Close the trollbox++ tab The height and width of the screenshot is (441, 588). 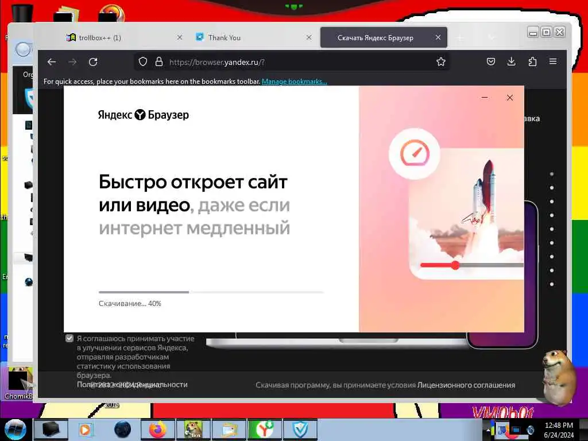point(180,37)
